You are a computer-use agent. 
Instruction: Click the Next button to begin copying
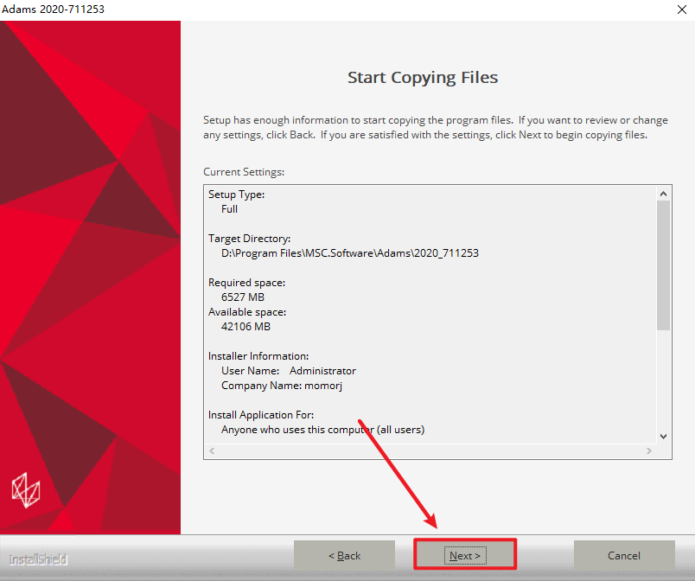point(465,555)
